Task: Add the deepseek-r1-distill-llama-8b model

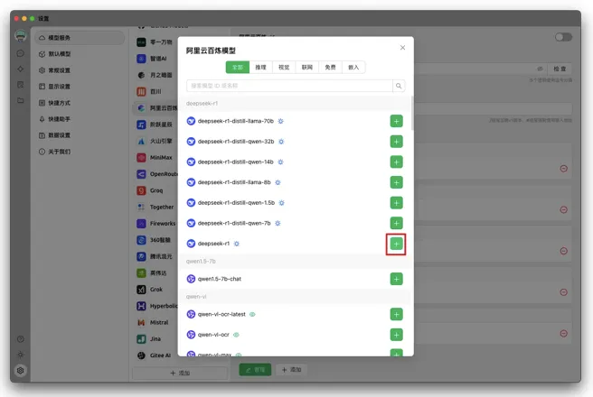Action: coord(396,182)
